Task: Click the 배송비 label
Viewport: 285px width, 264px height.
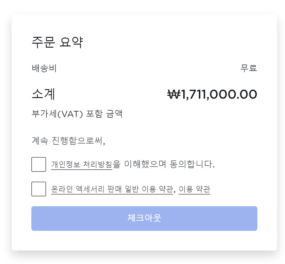Action: (44, 68)
